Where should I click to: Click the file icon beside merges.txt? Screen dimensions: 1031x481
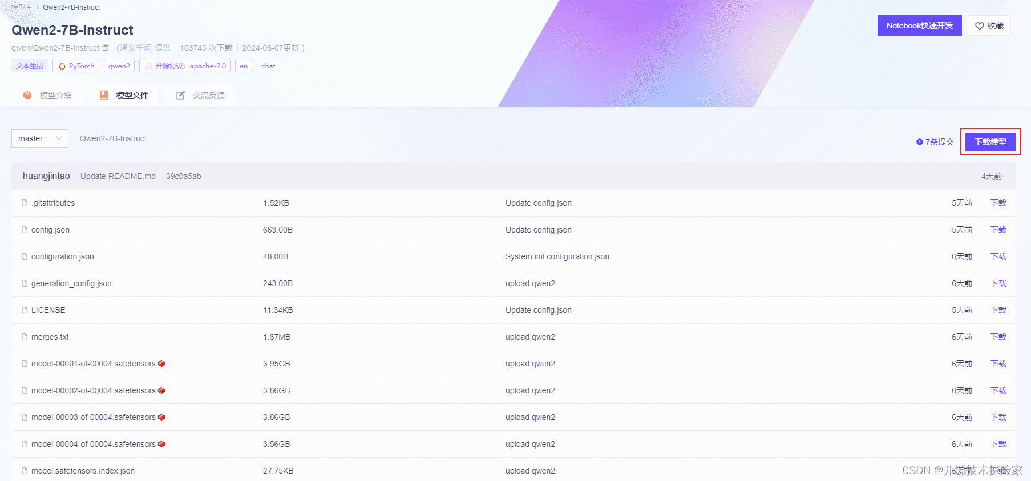(25, 337)
